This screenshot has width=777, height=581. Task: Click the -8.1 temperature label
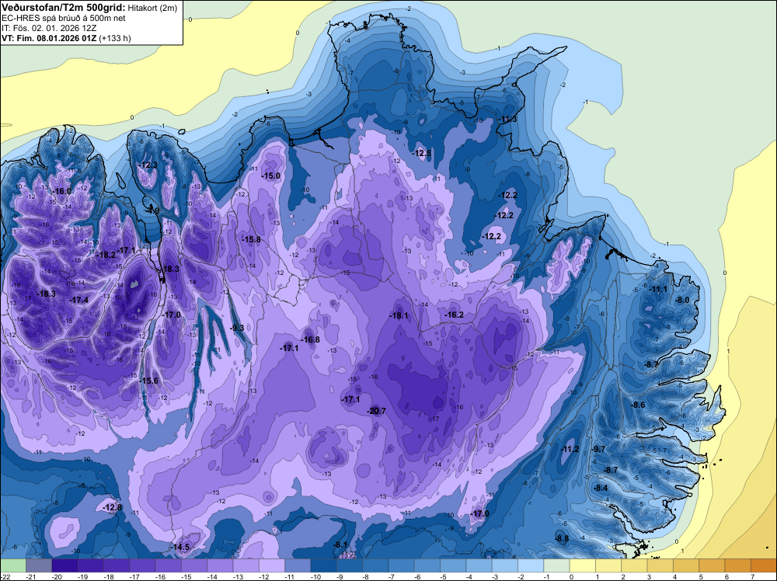point(341,544)
